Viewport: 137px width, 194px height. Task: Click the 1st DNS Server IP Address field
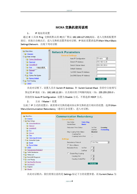[106, 72]
